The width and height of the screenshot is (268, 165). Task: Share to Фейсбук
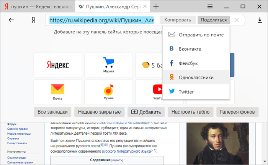(x=196, y=63)
